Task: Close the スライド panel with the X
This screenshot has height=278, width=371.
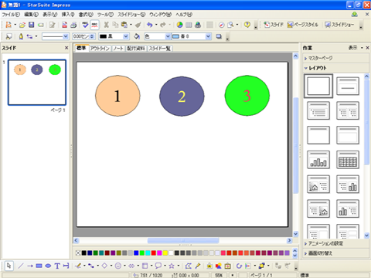Action: click(x=66, y=48)
